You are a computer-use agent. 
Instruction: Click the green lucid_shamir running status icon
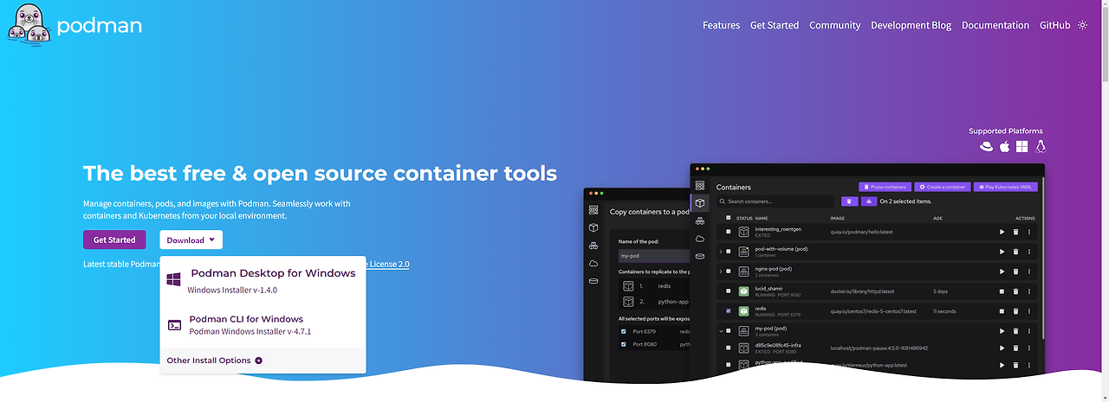tap(743, 291)
